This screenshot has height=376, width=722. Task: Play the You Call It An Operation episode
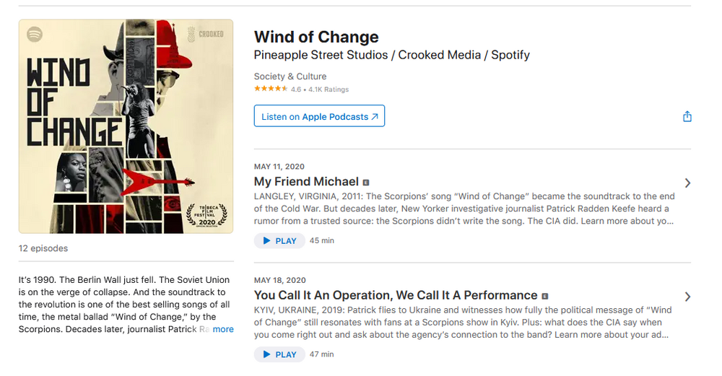[279, 354]
